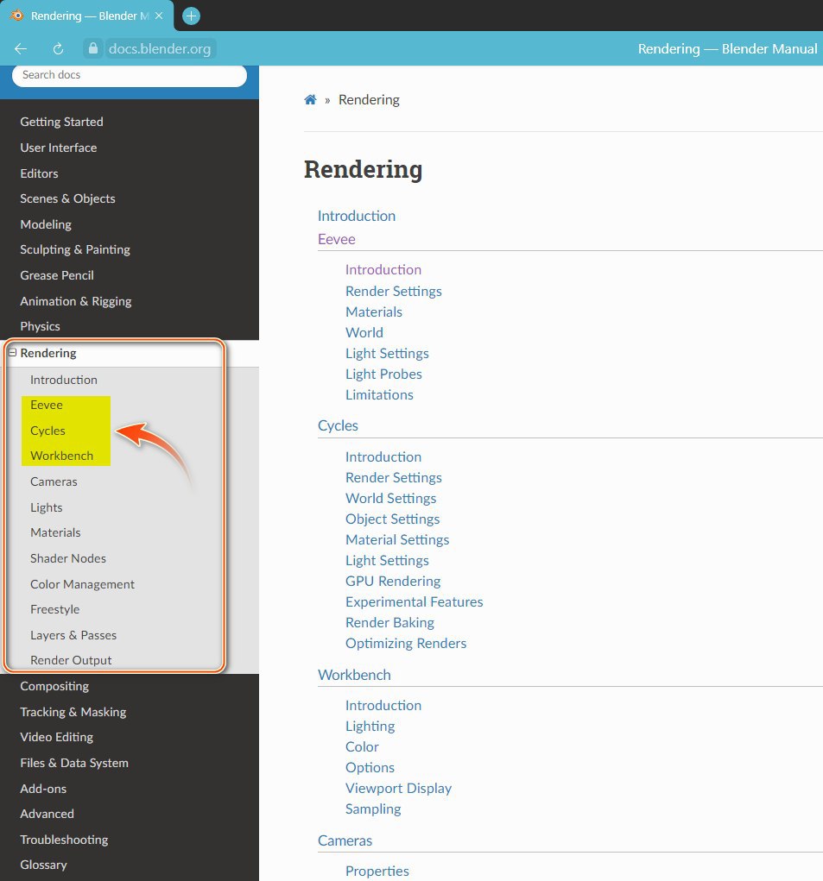
Task: Select Render Output in the sidebar
Action: [71, 661]
